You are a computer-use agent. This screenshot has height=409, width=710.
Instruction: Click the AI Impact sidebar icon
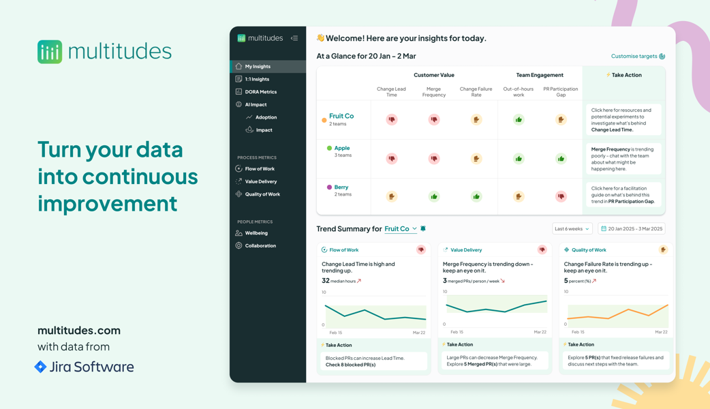(x=238, y=104)
